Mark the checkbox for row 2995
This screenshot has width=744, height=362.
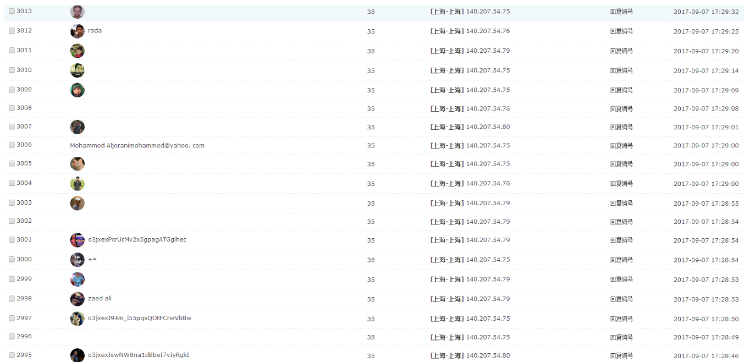pos(12,355)
